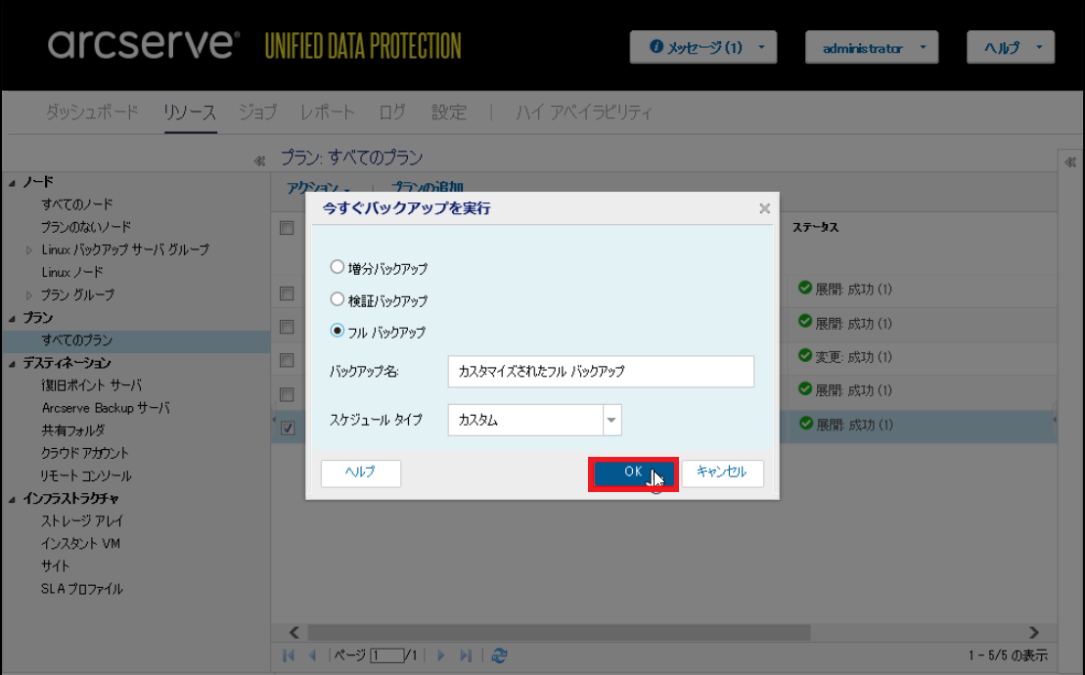Expand the right side panel chevron
This screenshot has height=675, width=1085.
[1070, 162]
